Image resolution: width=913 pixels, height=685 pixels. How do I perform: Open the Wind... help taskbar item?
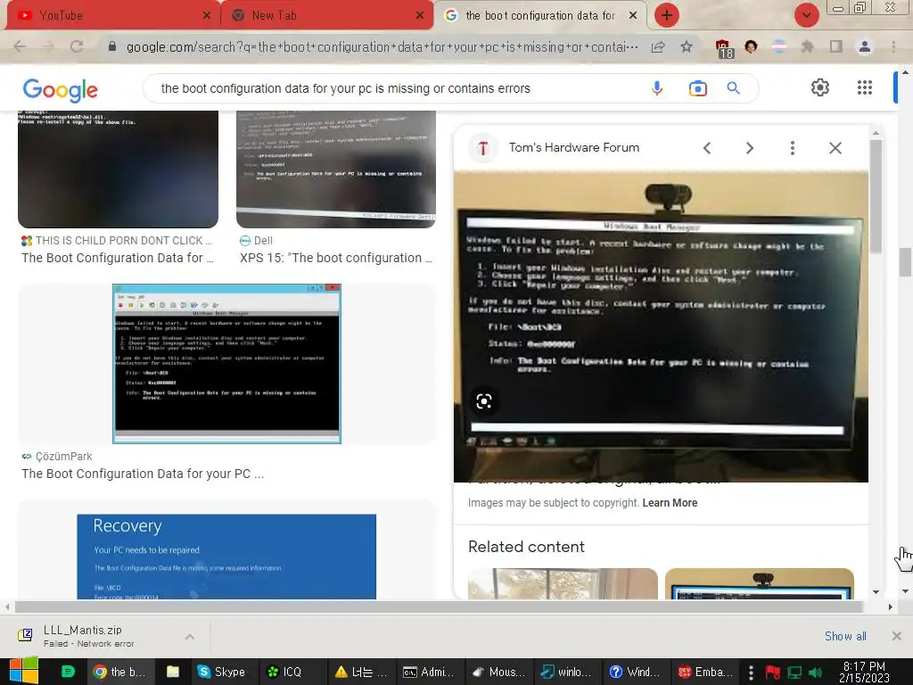[635, 672]
